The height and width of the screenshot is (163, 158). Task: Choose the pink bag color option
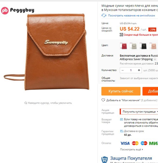click(x=153, y=46)
